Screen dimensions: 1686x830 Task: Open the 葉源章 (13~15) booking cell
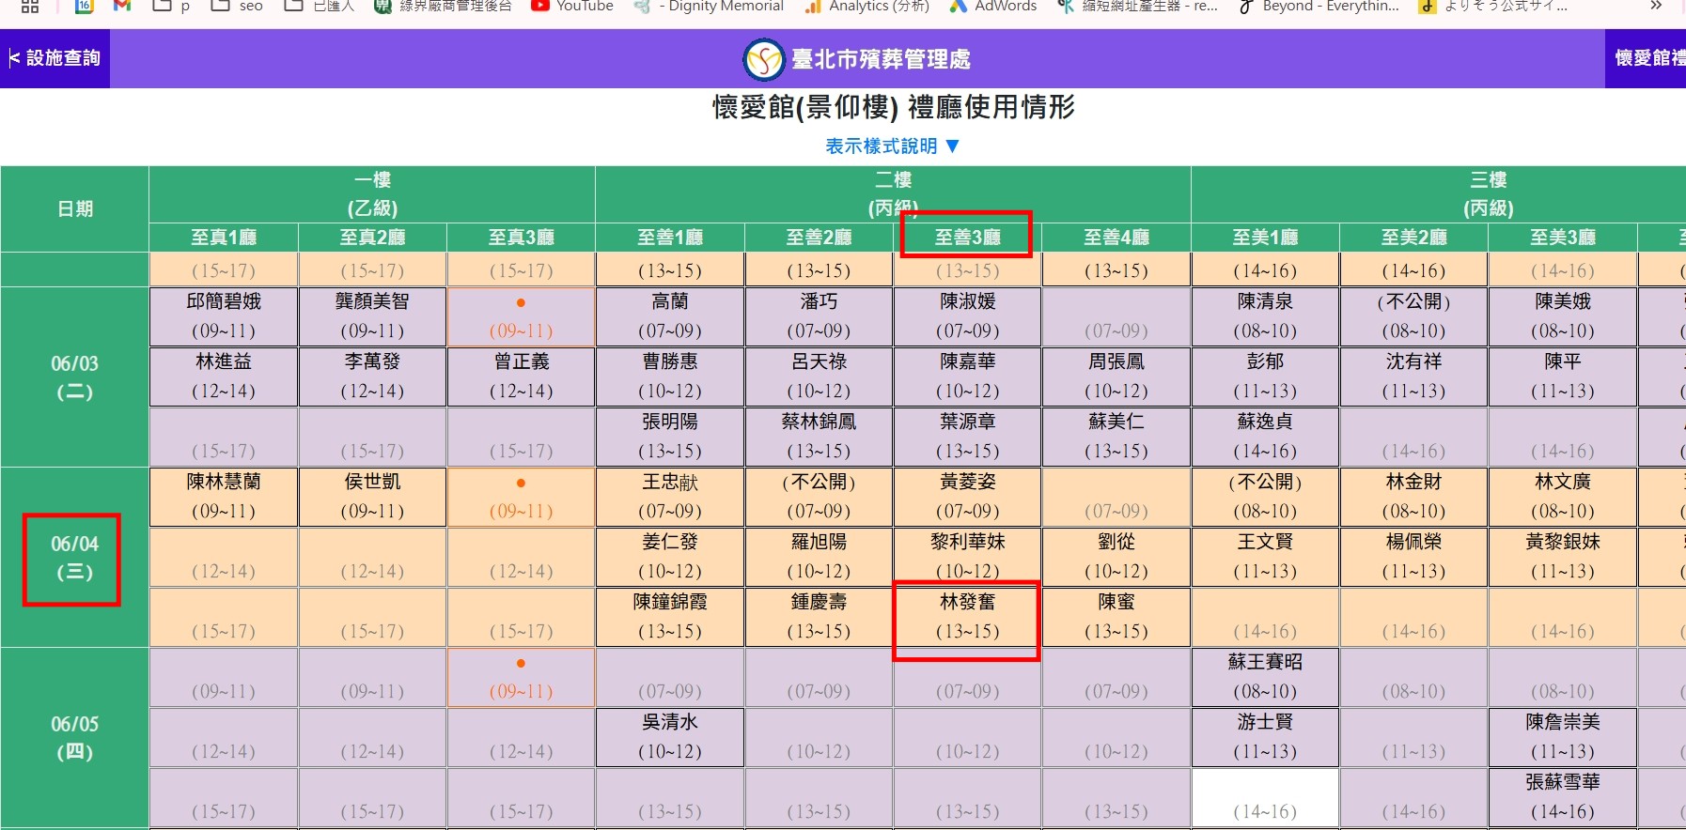click(x=967, y=437)
